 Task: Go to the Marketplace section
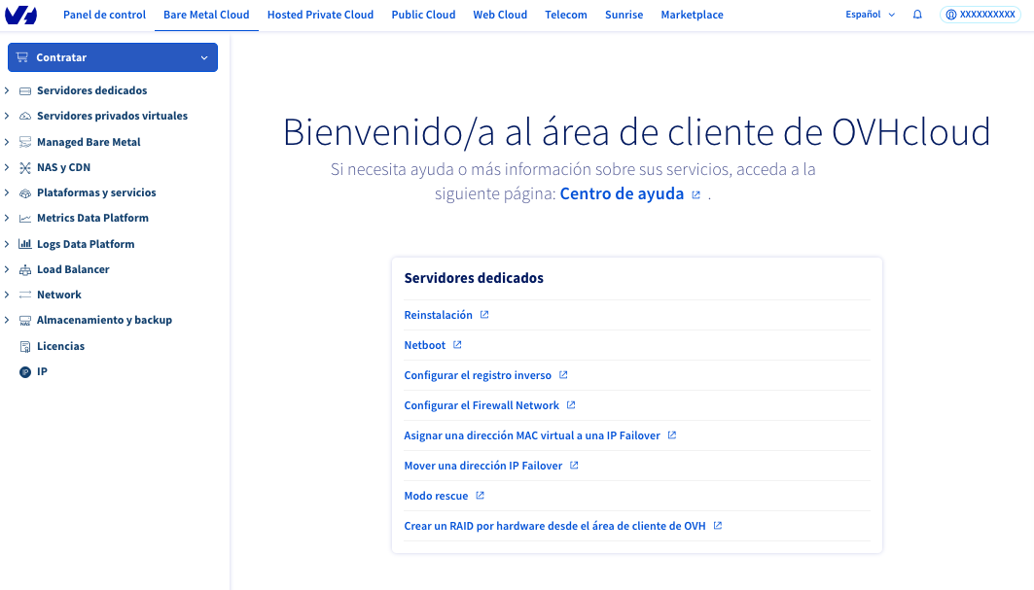(x=692, y=15)
